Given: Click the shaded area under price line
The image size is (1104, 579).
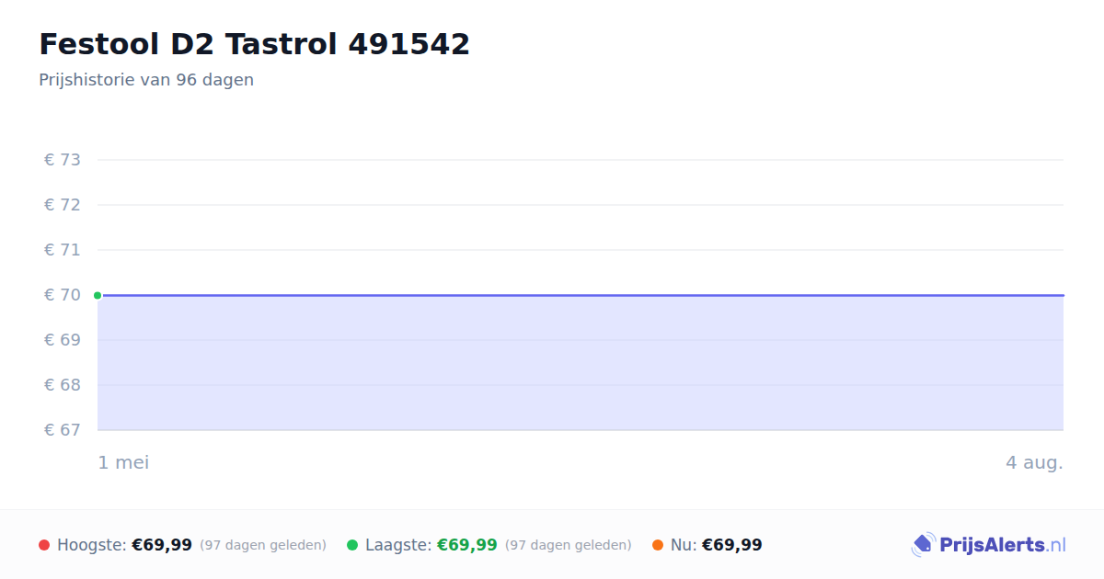Looking at the screenshot, I should point(581,363).
